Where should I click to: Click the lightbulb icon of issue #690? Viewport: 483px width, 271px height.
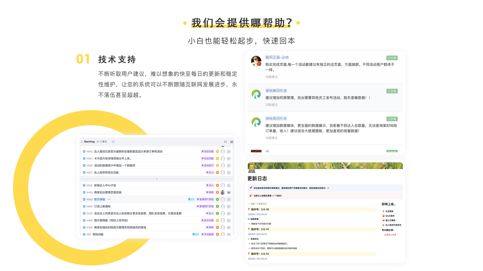(84, 207)
